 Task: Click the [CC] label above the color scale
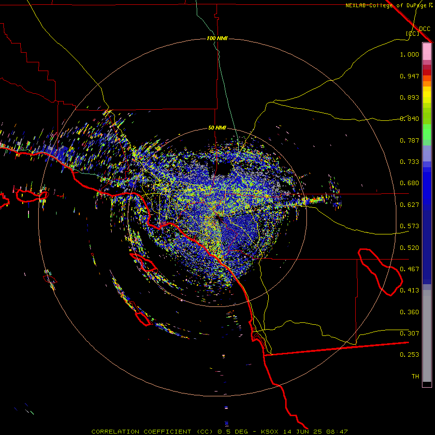(x=412, y=33)
